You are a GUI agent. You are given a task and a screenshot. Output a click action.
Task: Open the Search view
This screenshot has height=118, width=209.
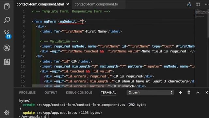point(7,20)
